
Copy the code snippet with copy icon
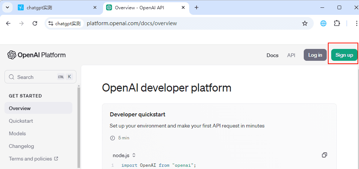[x=325, y=155]
